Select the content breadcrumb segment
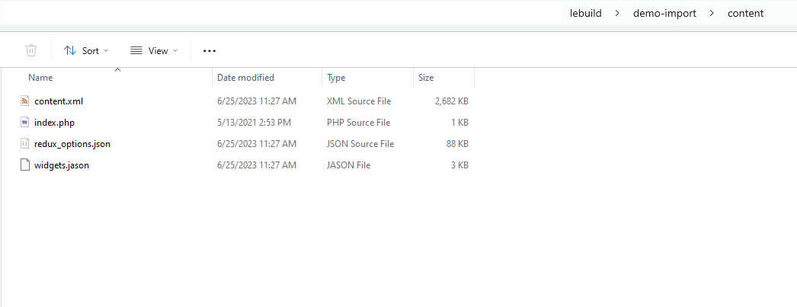Viewport: 797px width, 307px height. pos(746,14)
